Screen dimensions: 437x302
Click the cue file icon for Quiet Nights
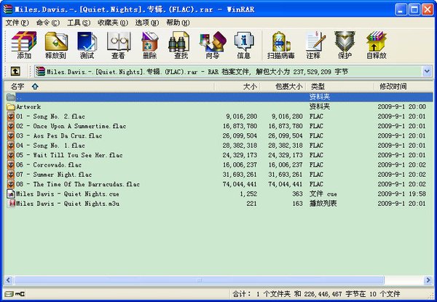pos(11,194)
